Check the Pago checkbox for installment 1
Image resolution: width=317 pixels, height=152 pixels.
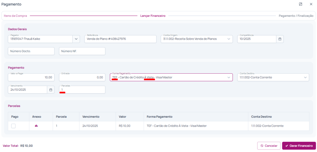coord(13,126)
